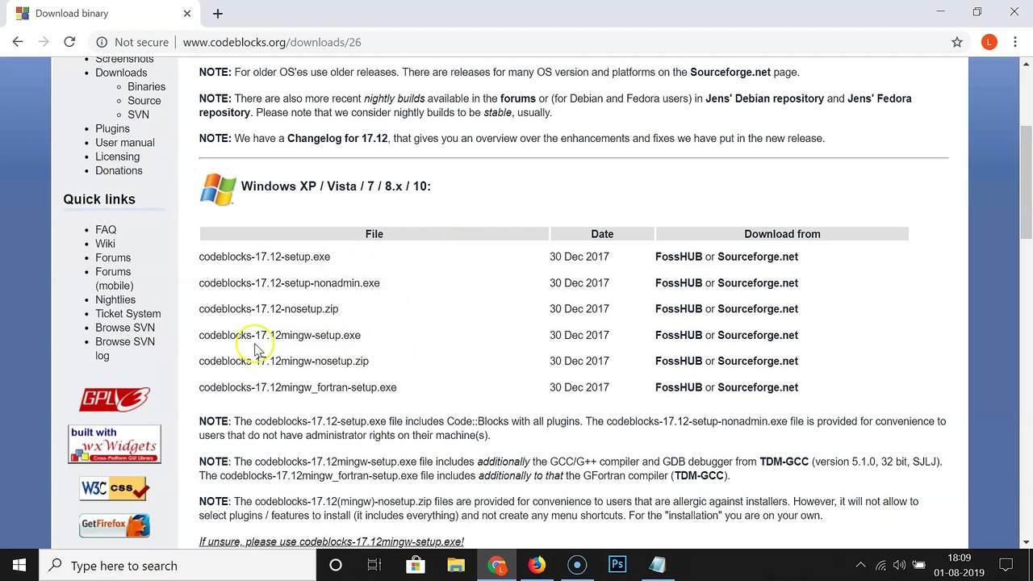Click the GPLv3 logo badge
Screen dimensions: 1033x581
[115, 399]
